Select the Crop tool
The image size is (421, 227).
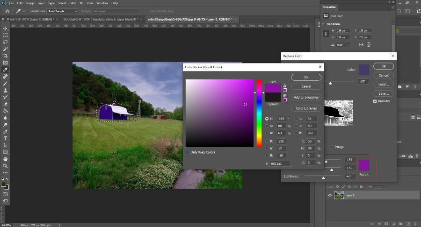click(6, 56)
